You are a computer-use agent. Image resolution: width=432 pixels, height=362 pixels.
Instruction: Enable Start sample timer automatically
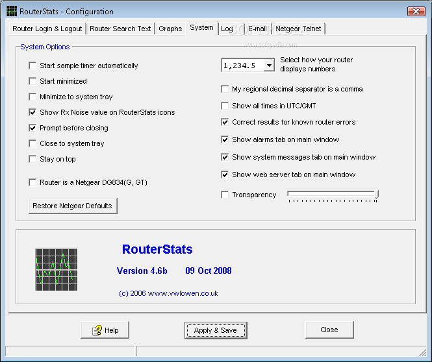click(32, 66)
